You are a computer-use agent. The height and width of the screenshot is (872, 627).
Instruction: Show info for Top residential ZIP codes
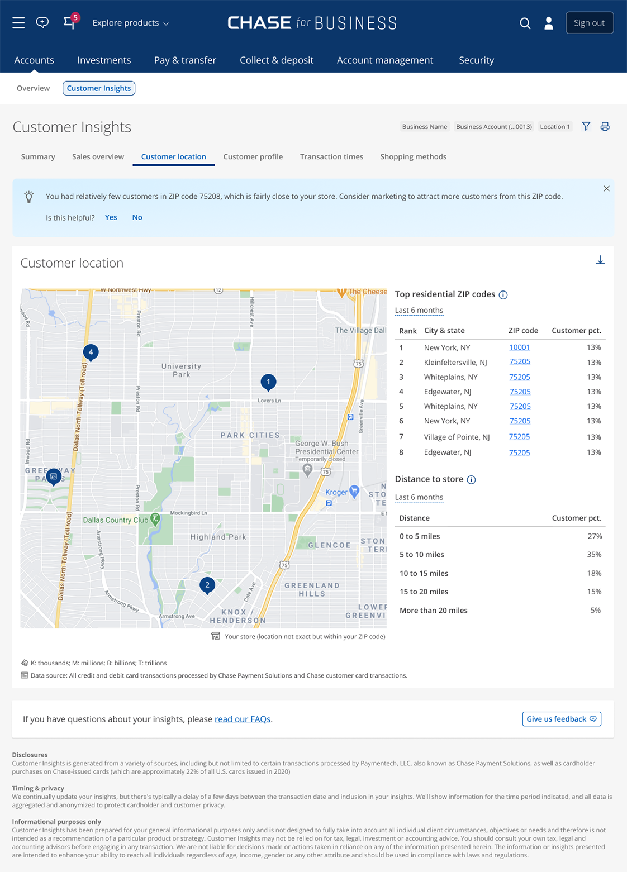(x=503, y=295)
